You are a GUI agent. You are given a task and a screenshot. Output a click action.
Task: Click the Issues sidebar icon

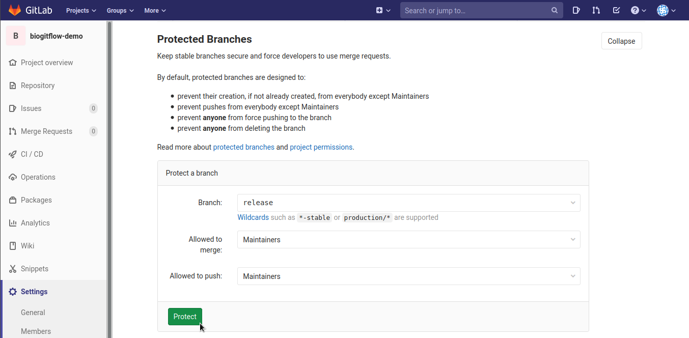click(13, 108)
